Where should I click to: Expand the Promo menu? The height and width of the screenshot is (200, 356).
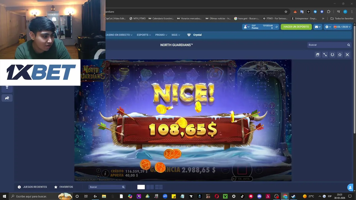[x=161, y=35]
